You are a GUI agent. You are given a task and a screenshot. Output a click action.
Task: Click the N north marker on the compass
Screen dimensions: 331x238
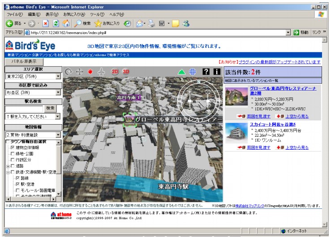click(x=198, y=82)
